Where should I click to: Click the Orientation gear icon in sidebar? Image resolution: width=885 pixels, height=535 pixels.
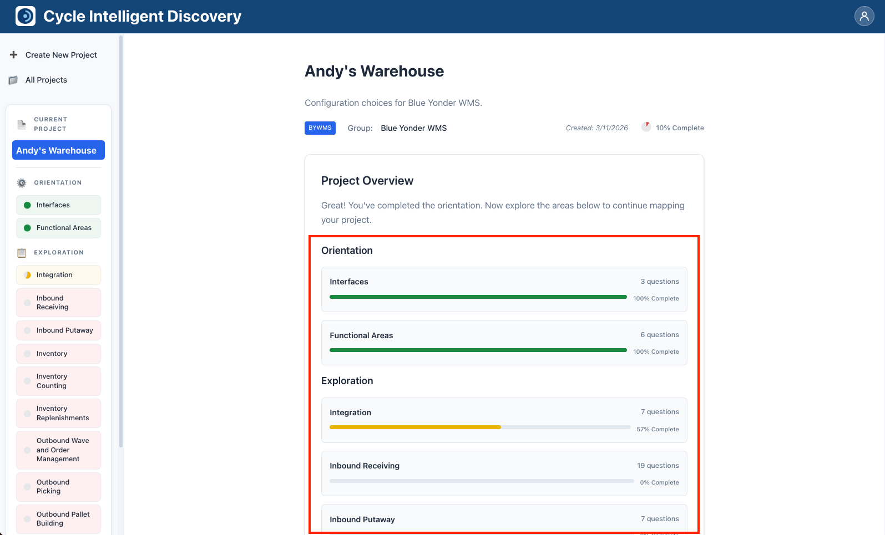point(22,183)
